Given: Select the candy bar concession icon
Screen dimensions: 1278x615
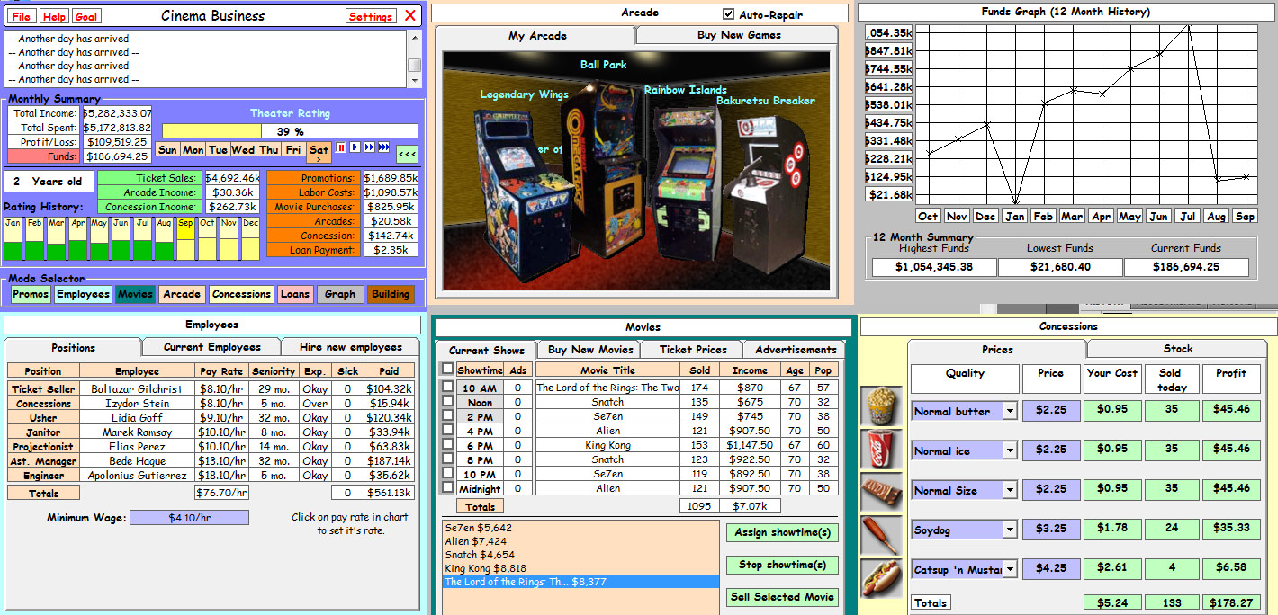Looking at the screenshot, I should [x=879, y=493].
